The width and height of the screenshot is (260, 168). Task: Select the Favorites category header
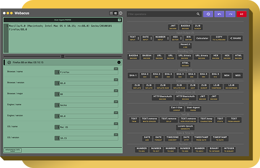(185, 21)
